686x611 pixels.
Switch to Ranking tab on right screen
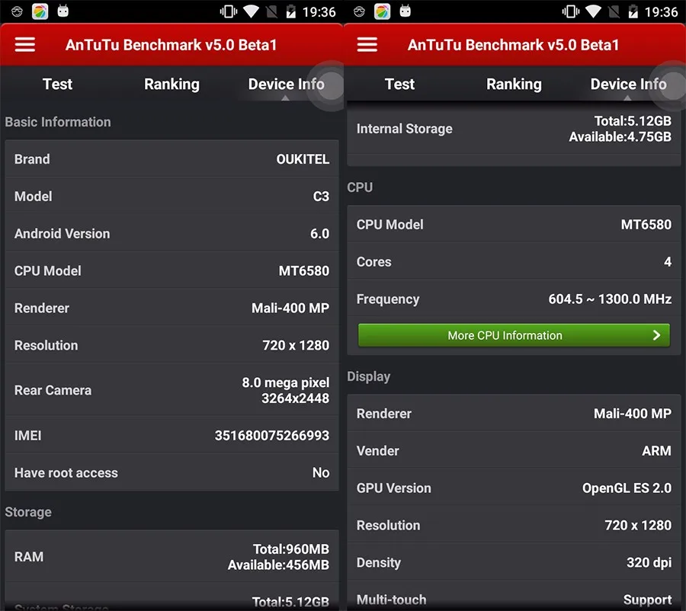click(514, 84)
